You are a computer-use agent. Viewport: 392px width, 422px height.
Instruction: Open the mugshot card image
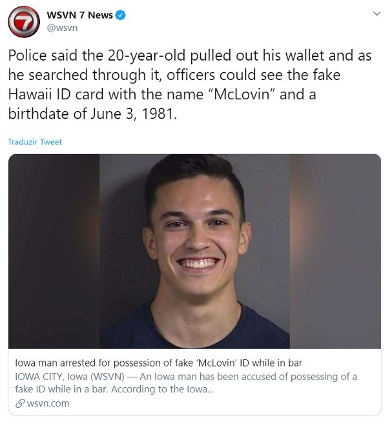(x=194, y=252)
